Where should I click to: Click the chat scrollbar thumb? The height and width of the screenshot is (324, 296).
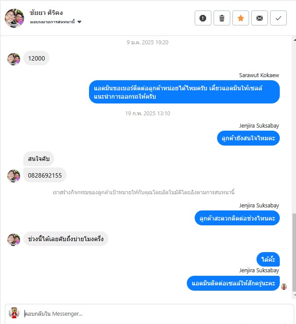(294, 253)
